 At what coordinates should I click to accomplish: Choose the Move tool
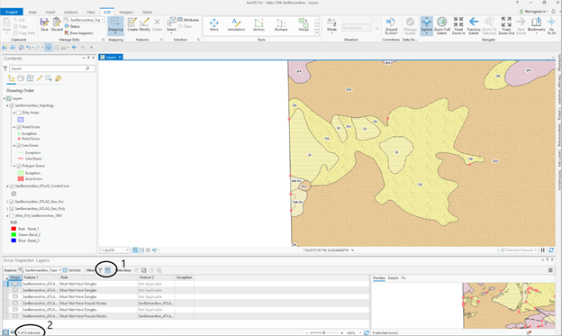(214, 24)
